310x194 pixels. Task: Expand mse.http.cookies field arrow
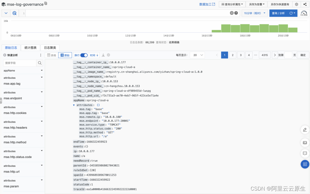point(42,107)
